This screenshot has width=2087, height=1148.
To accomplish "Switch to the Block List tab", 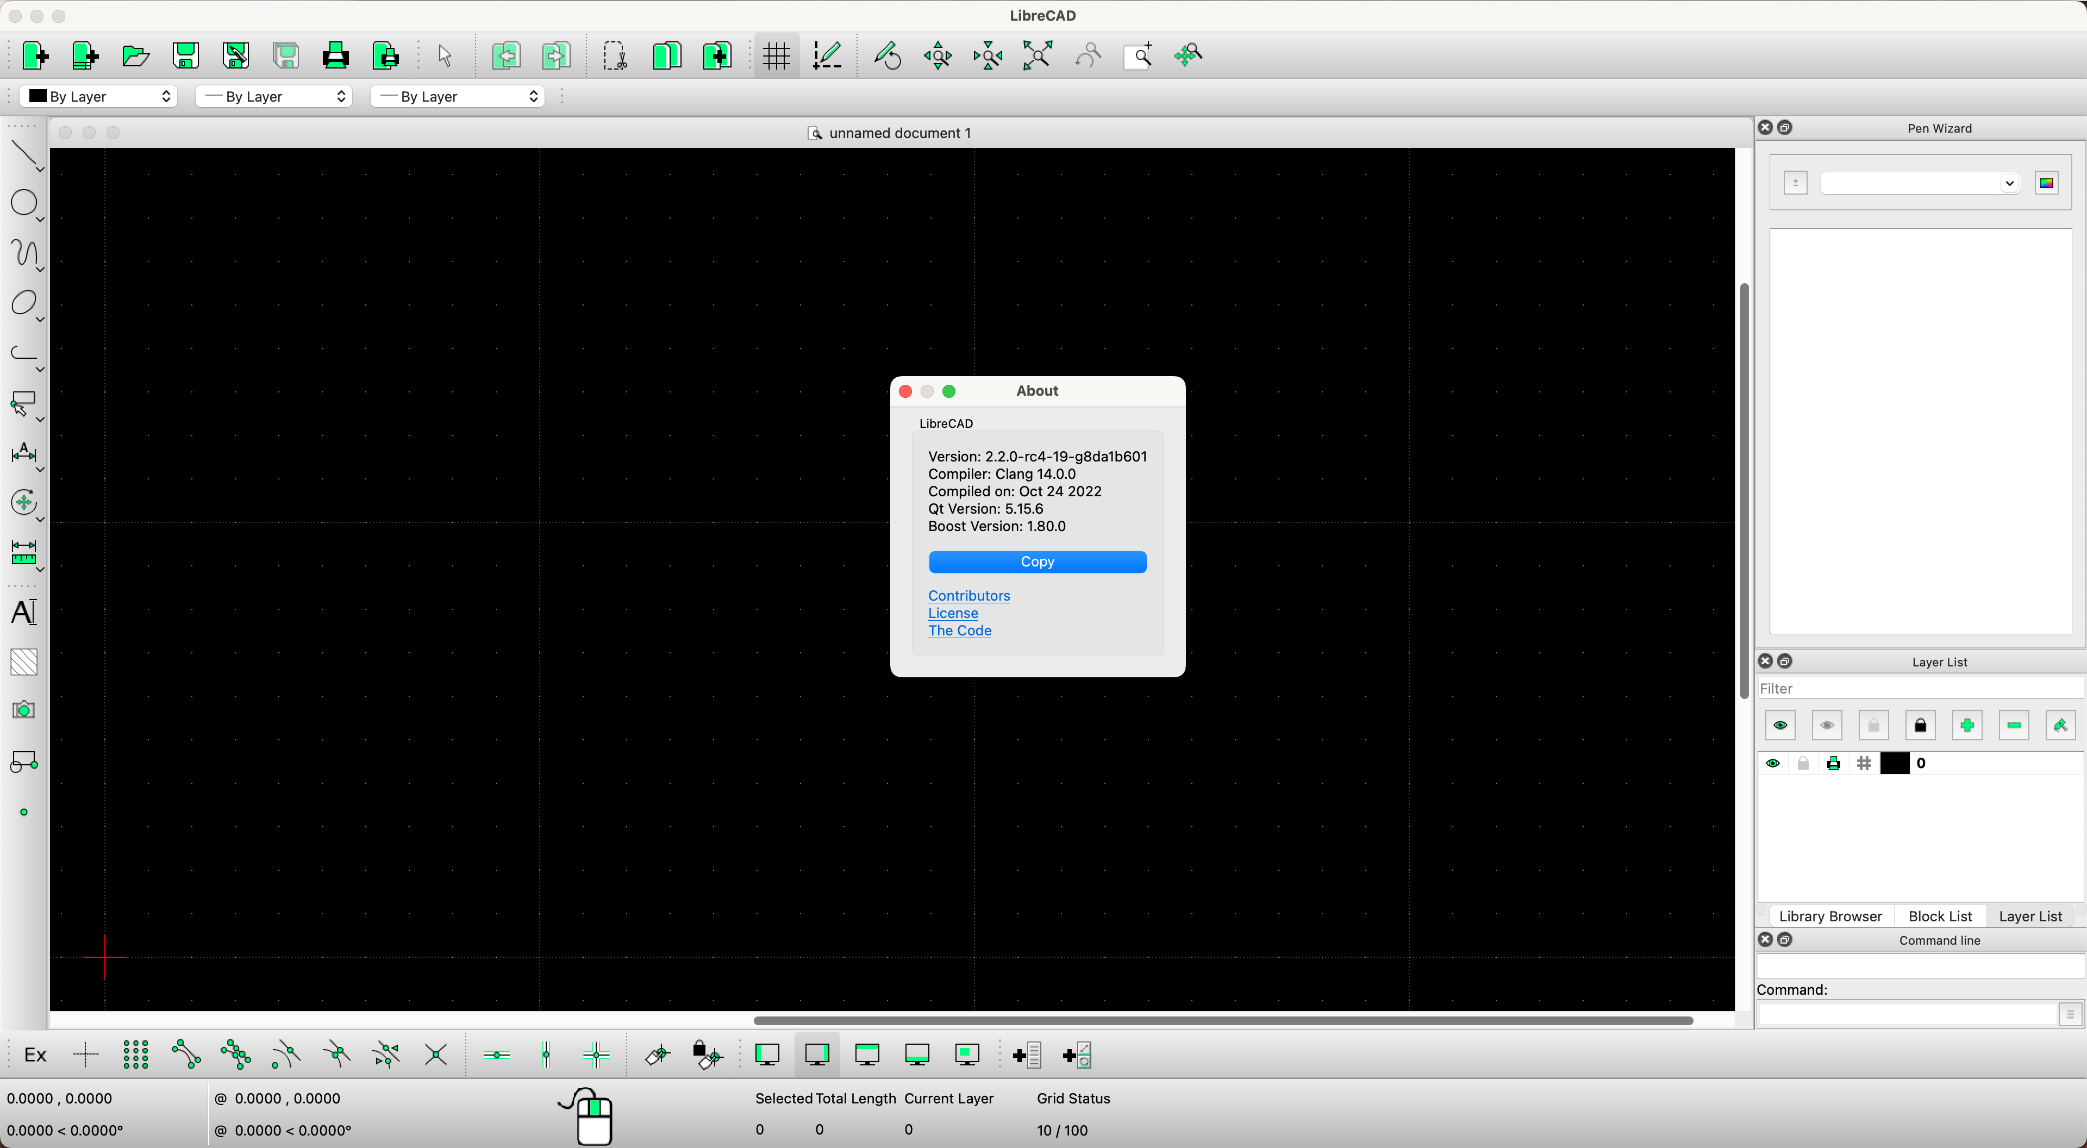I will pyautogui.click(x=1940, y=915).
